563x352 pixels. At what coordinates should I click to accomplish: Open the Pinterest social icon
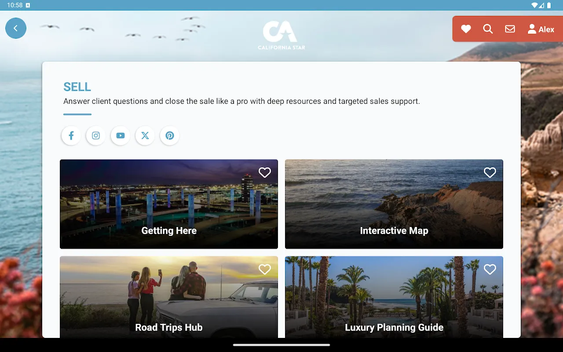click(170, 136)
